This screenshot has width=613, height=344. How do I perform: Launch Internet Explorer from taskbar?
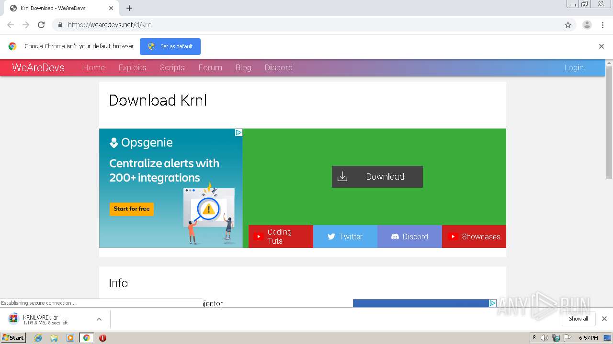[x=38, y=338]
